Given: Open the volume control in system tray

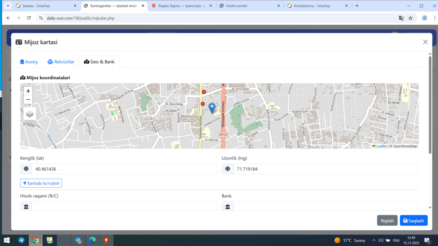Looking at the screenshot, I should click(381, 240).
